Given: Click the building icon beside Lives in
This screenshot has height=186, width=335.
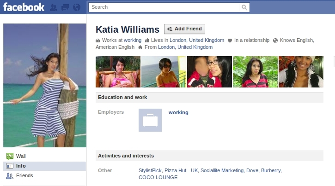Looking at the screenshot, I should (147, 41).
